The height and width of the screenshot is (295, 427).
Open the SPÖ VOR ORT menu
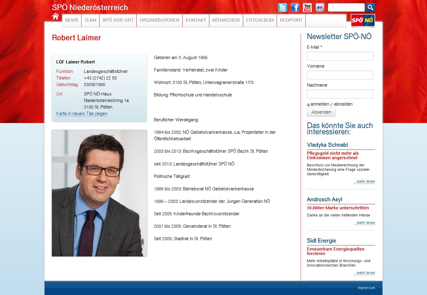(x=118, y=20)
